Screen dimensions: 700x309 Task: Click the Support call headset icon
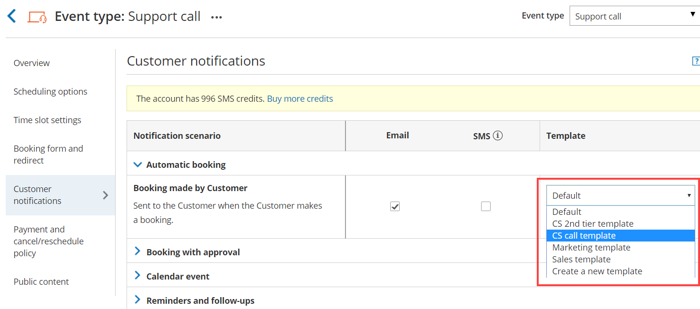37,17
